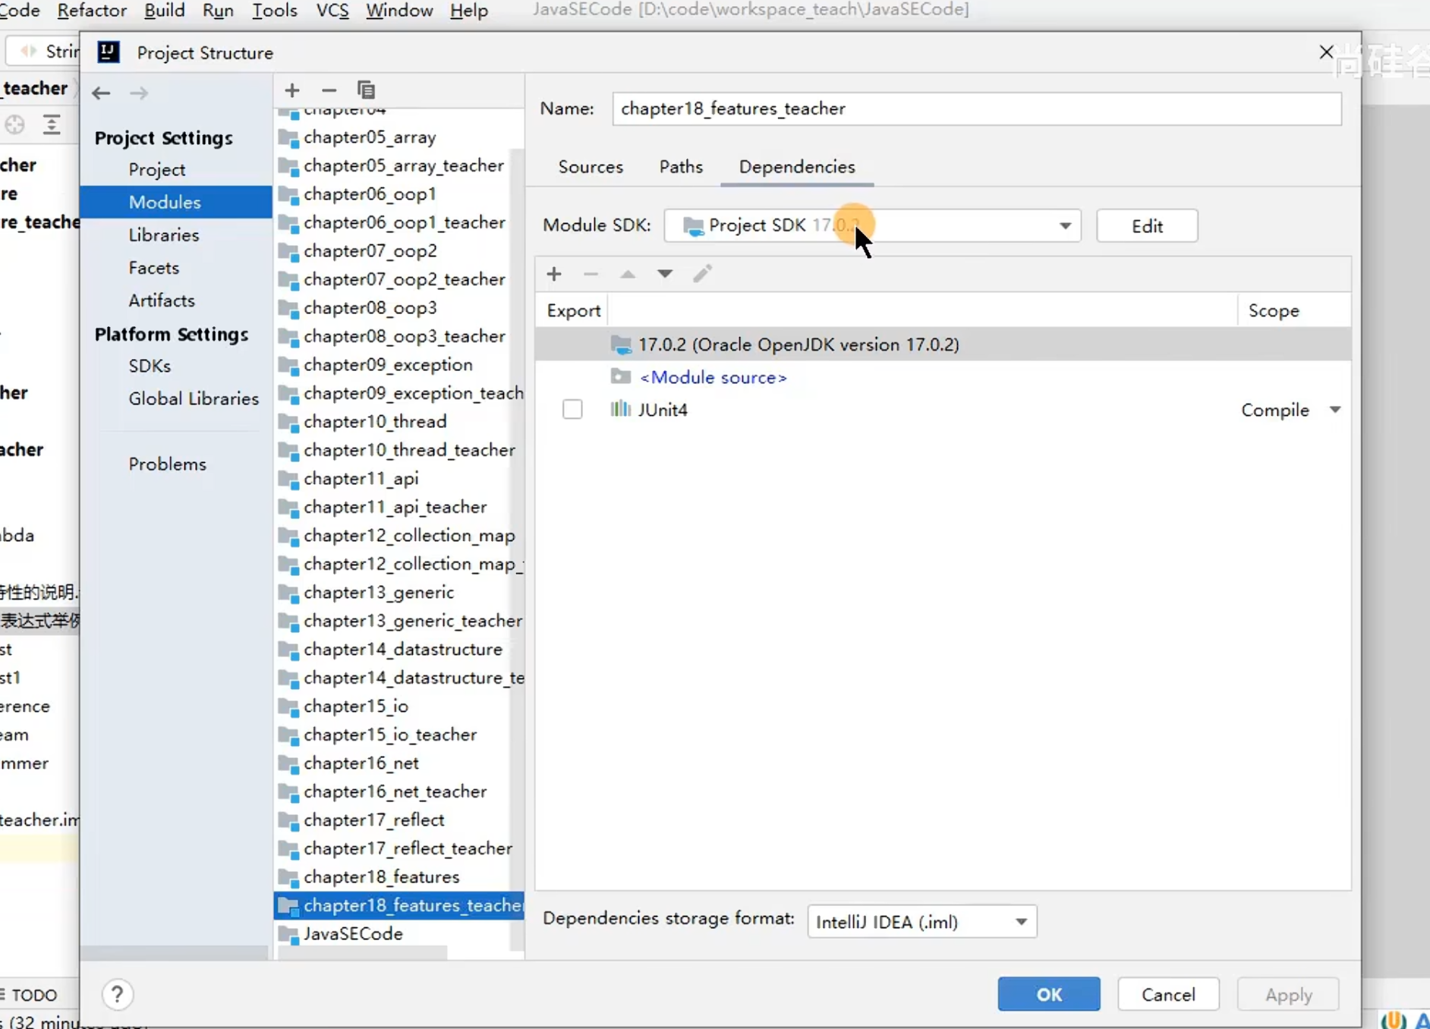Click the expand all icon in project panel

pos(51,124)
